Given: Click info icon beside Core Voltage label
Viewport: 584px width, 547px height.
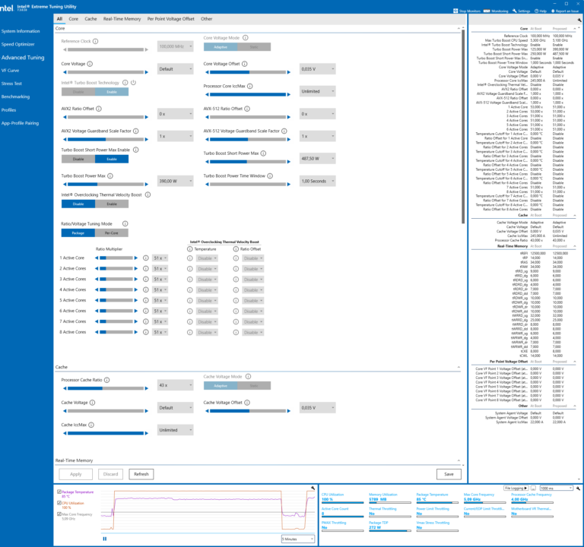Looking at the screenshot, I should [91, 64].
